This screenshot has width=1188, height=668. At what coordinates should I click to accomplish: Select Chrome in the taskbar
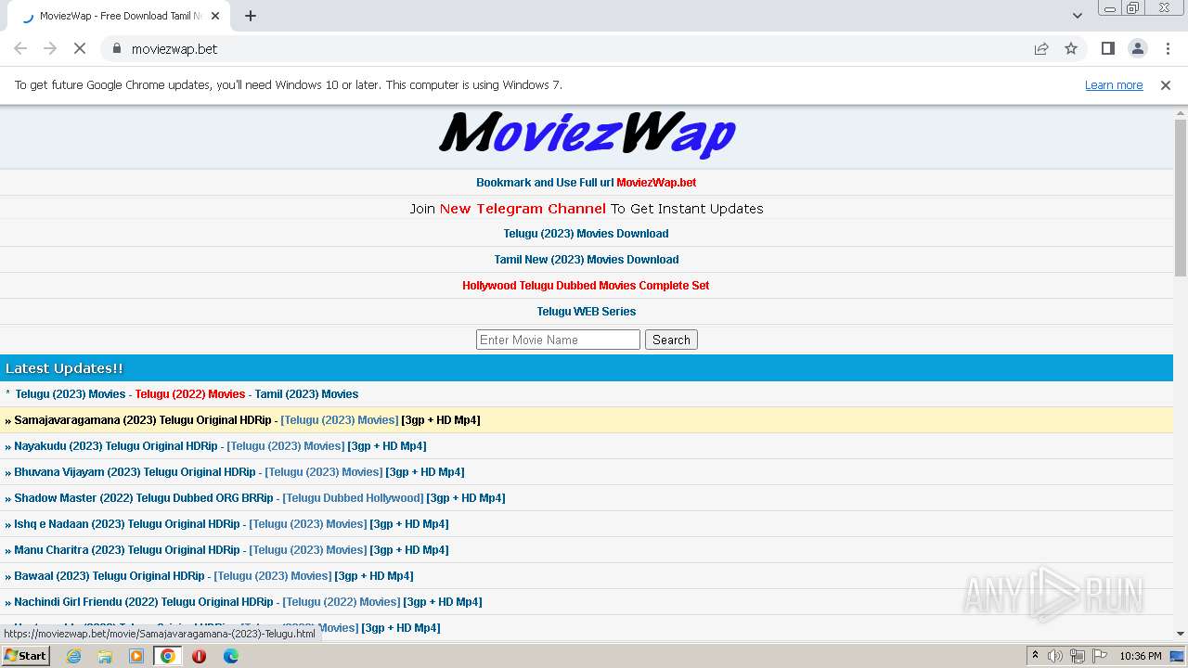click(168, 656)
